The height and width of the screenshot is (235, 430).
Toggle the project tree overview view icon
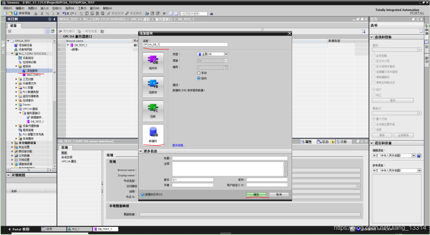[47, 31]
